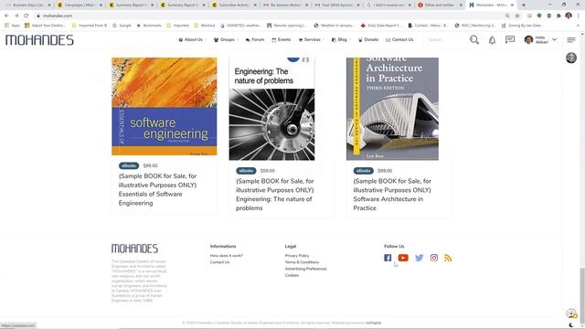
Task: Open the orange RSS feed icon
Action: pos(448,258)
